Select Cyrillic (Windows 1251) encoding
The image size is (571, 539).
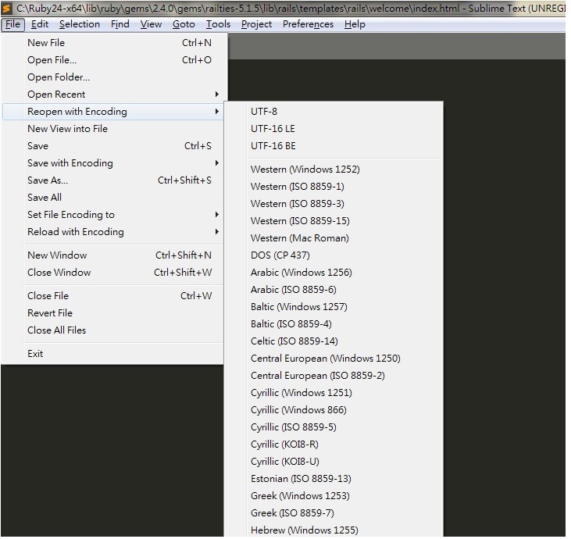334,393
